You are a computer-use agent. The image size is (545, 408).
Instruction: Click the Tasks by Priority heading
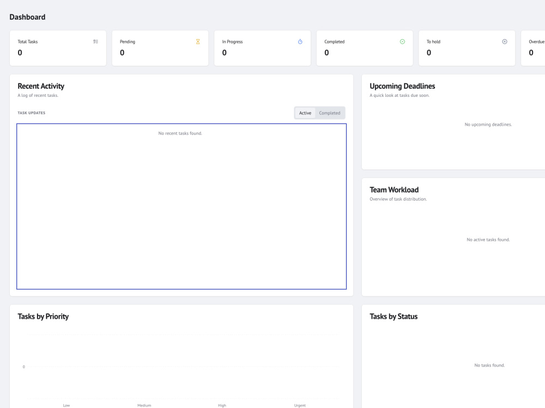coord(43,317)
